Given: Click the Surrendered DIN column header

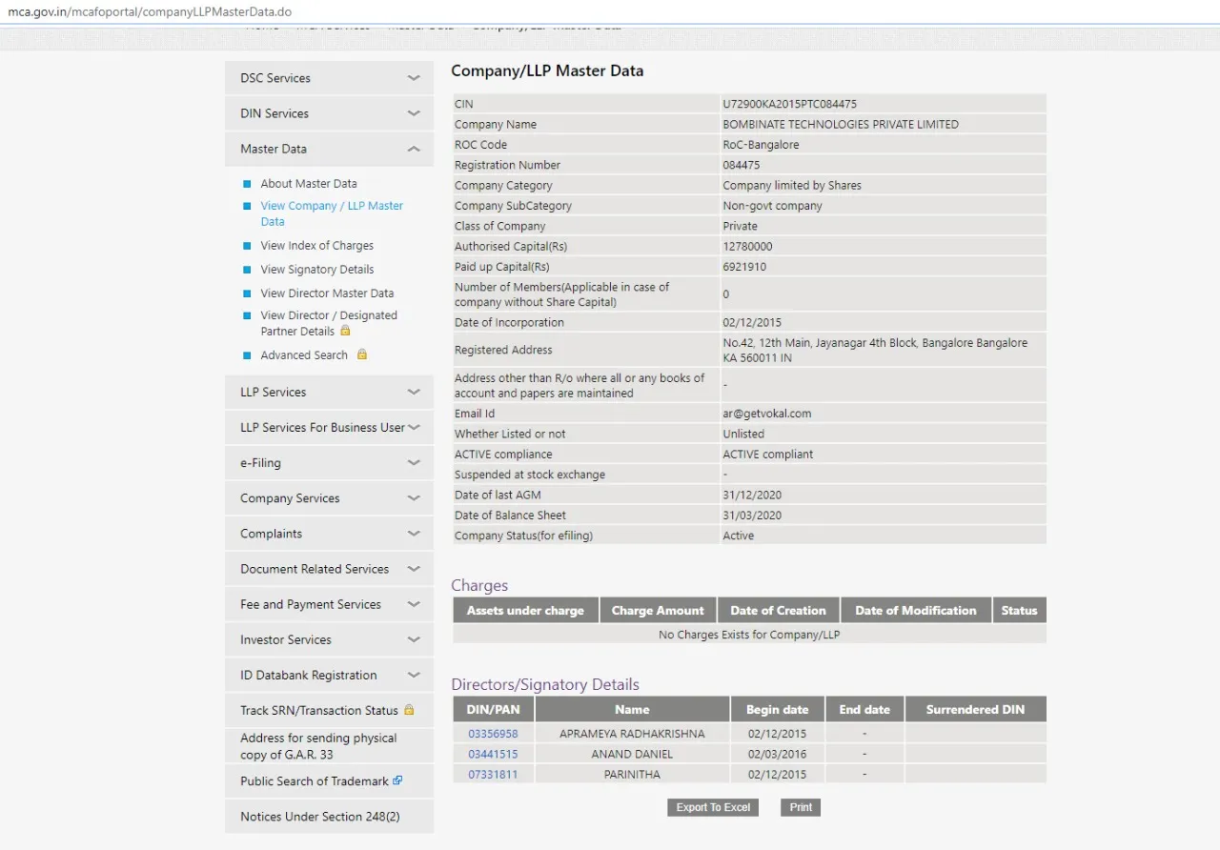Looking at the screenshot, I should coord(975,710).
